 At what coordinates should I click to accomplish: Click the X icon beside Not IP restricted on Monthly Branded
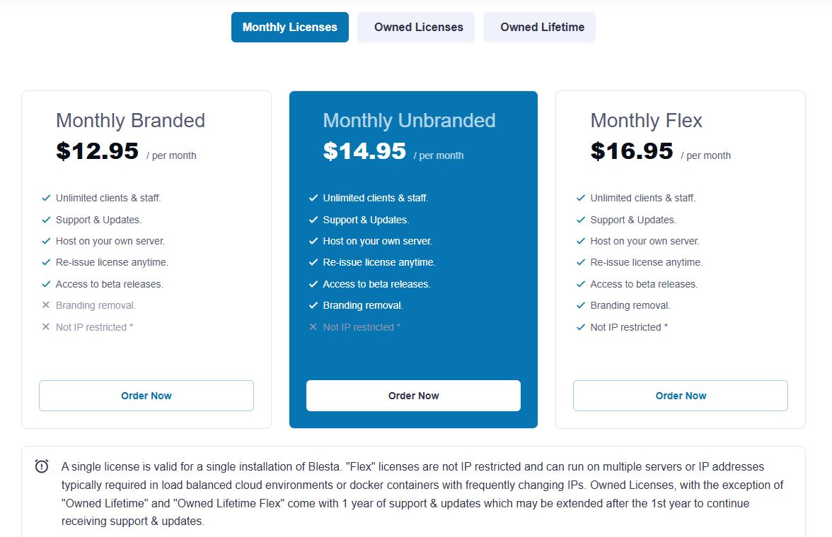tap(45, 327)
